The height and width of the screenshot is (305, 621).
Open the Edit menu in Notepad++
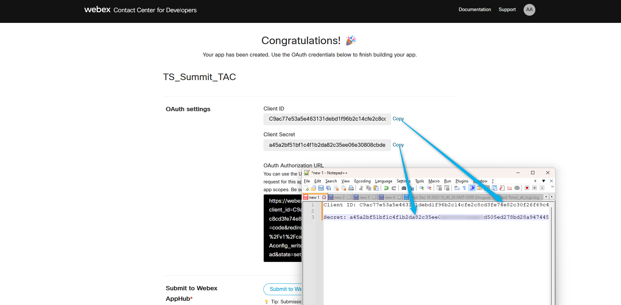(318, 181)
